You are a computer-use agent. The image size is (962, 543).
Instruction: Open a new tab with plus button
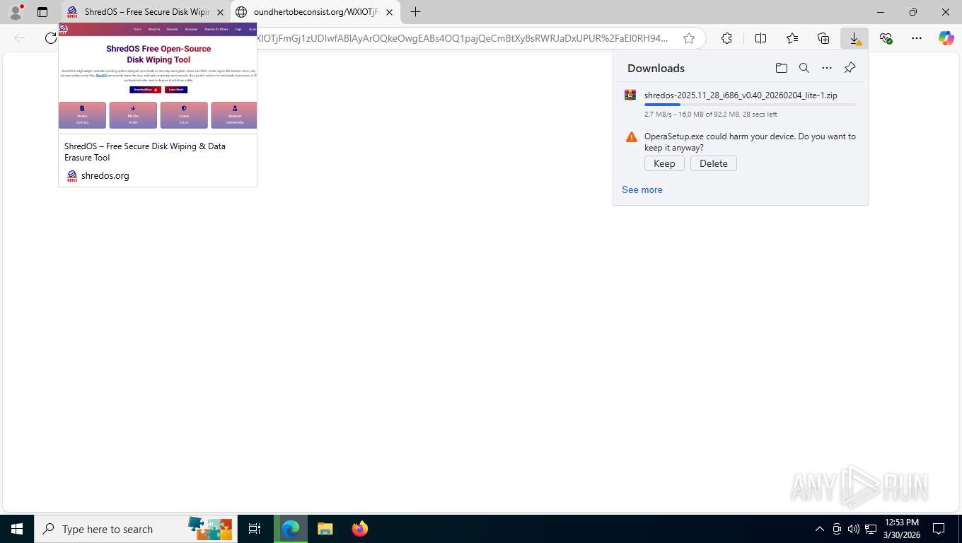416,12
